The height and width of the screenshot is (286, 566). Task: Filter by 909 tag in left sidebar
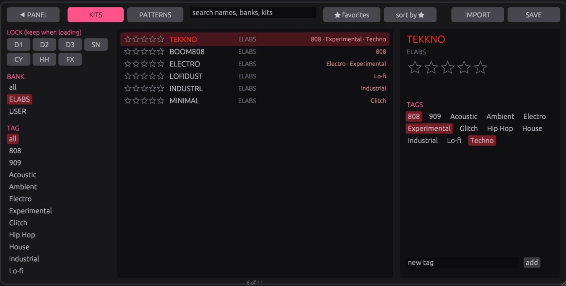[x=15, y=163]
